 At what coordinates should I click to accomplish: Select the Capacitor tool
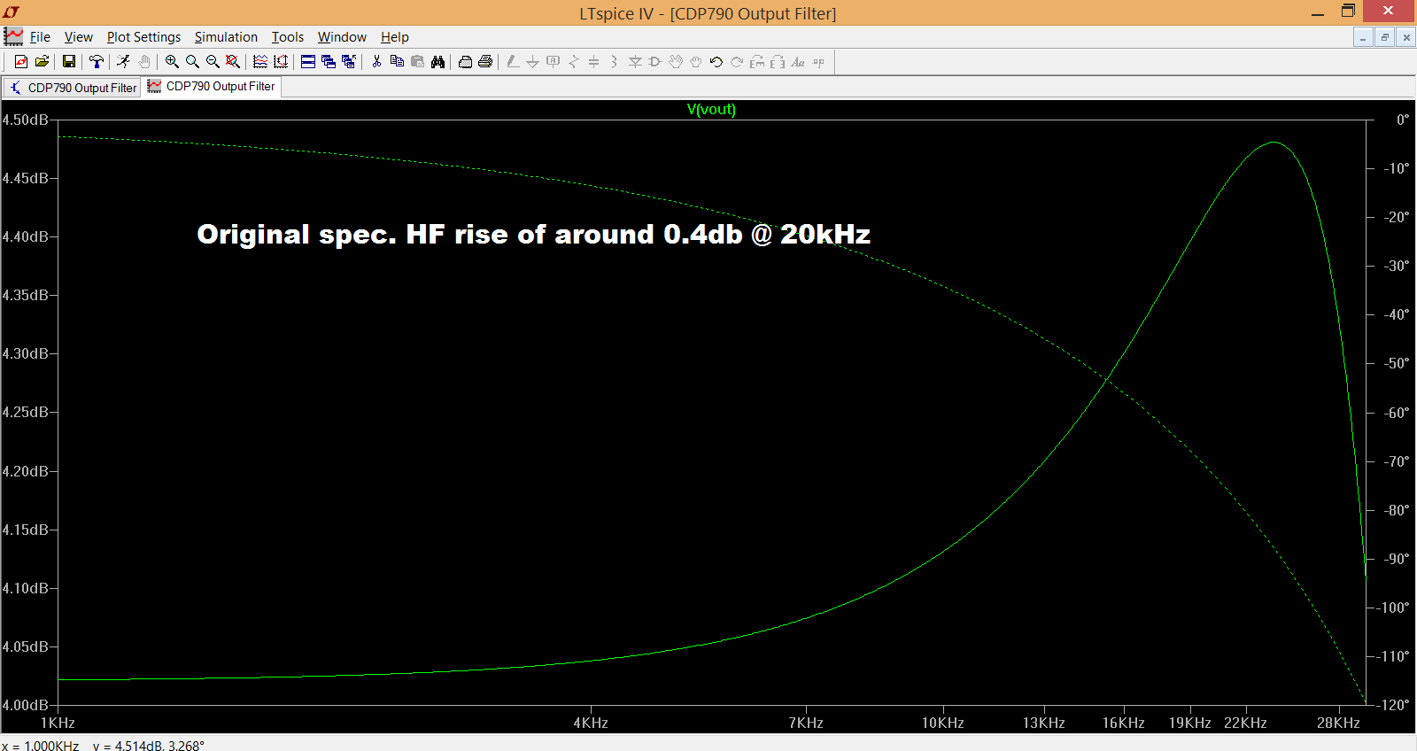tap(593, 61)
